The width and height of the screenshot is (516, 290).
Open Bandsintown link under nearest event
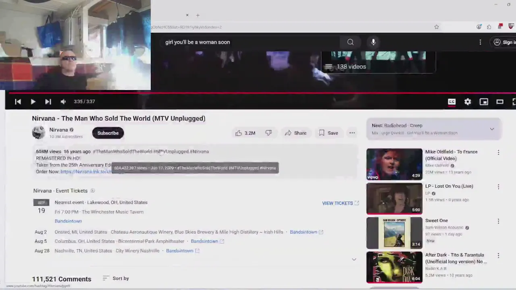pos(68,221)
